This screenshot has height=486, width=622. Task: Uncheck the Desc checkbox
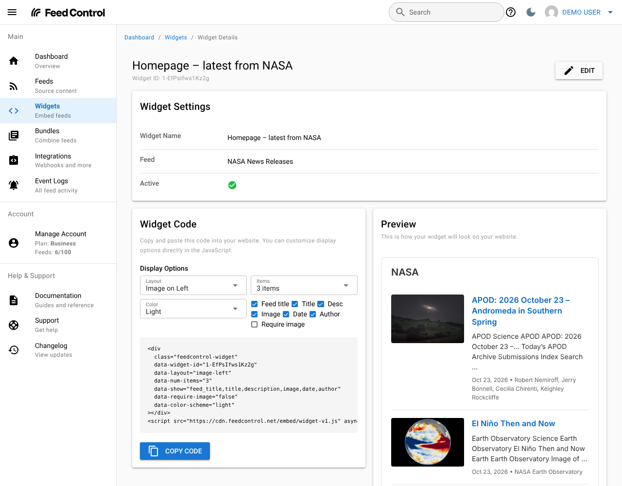pyautogui.click(x=321, y=304)
